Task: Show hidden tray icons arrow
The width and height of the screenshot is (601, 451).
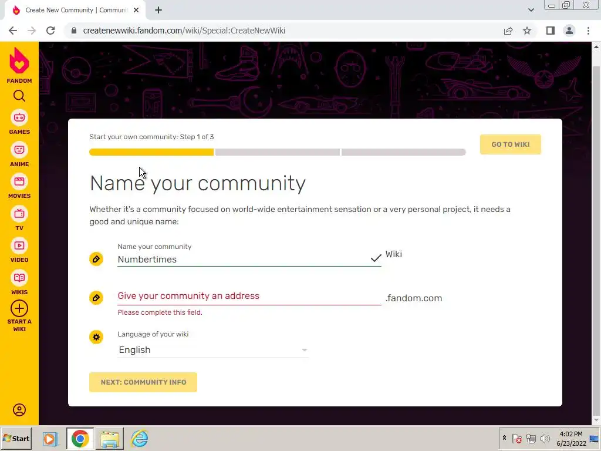Action: pos(504,438)
